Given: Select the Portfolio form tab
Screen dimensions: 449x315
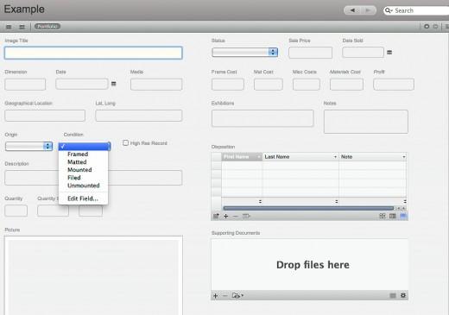Looking at the screenshot, I should [x=47, y=27].
